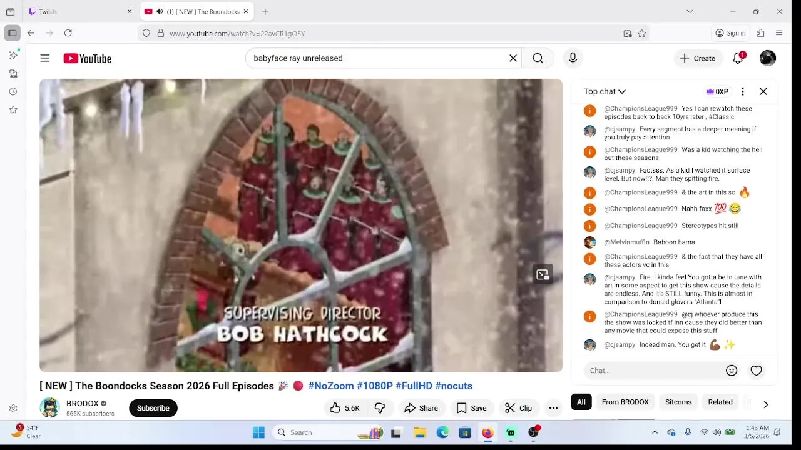
Task: Open the #1080P hashtag link
Action: coord(375,386)
